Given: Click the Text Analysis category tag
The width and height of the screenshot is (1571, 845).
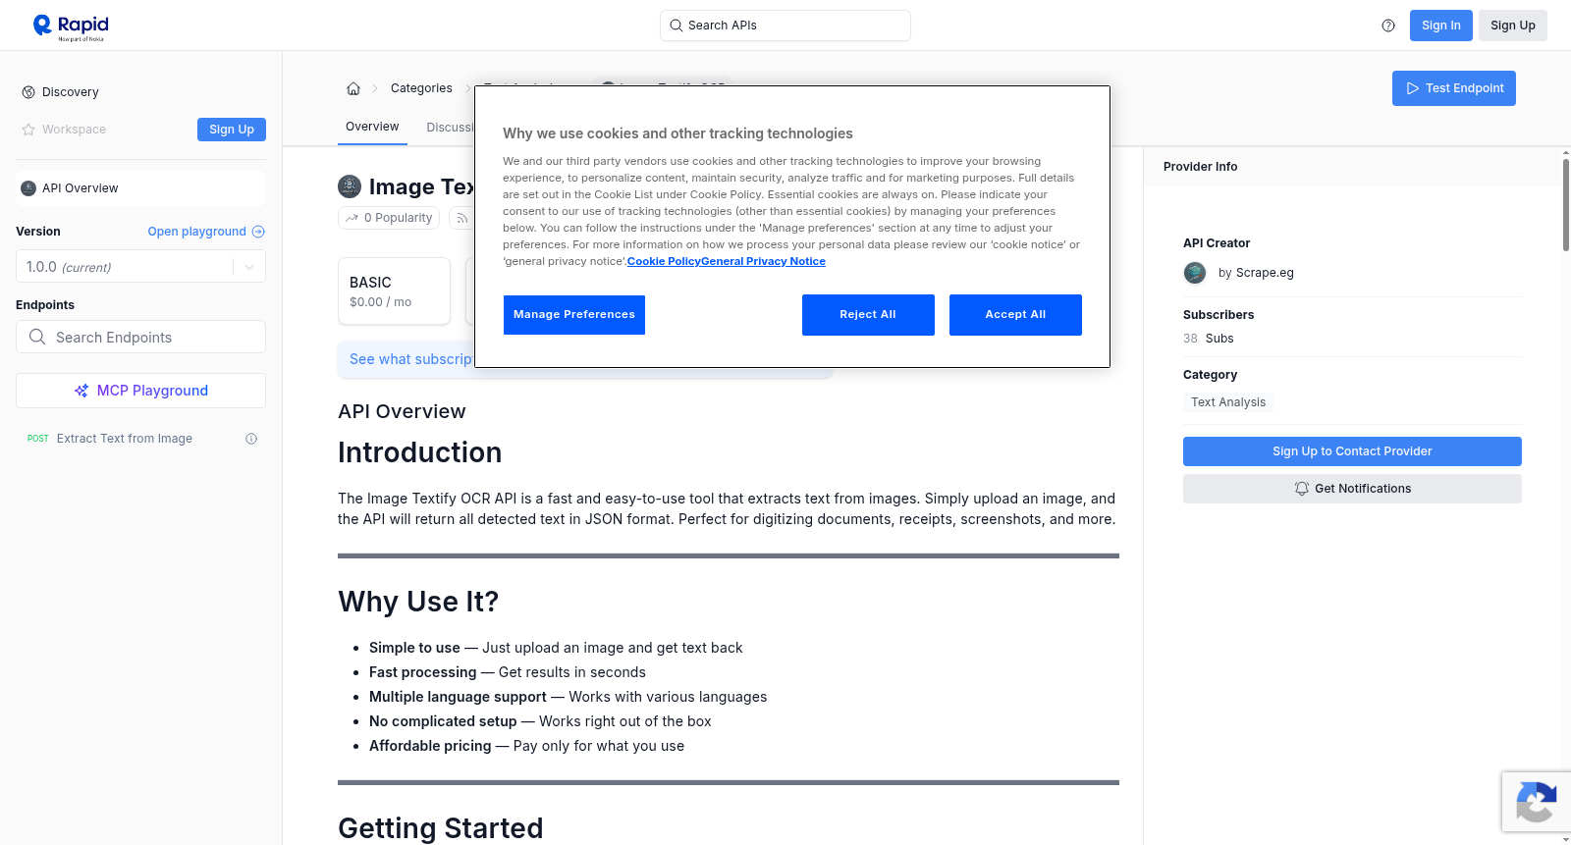Looking at the screenshot, I should coord(1228,402).
